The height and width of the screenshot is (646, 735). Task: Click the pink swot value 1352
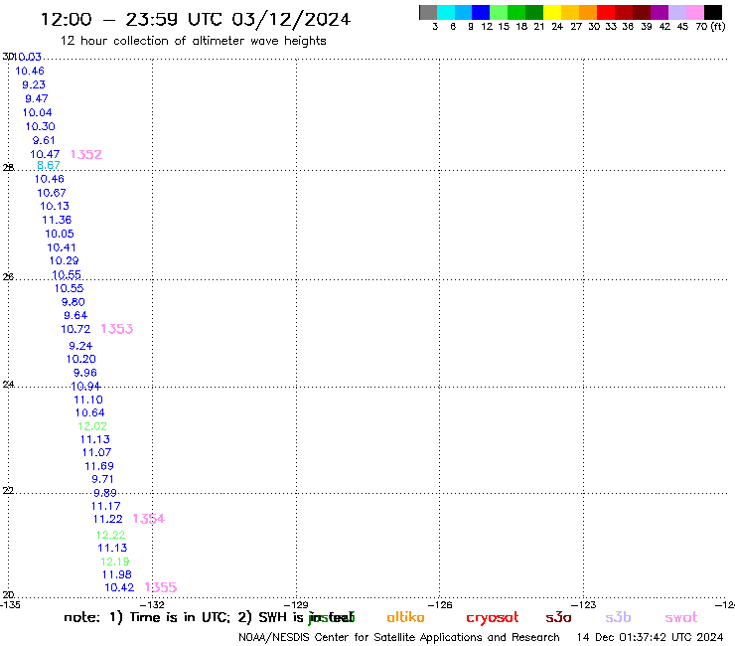[86, 154]
